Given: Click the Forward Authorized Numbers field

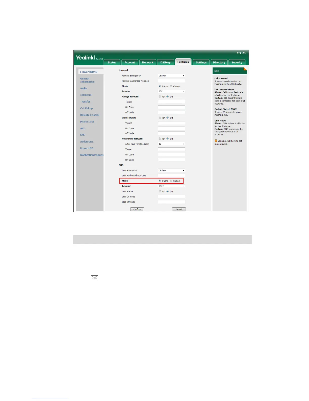Looking at the screenshot, I should pos(171,81).
